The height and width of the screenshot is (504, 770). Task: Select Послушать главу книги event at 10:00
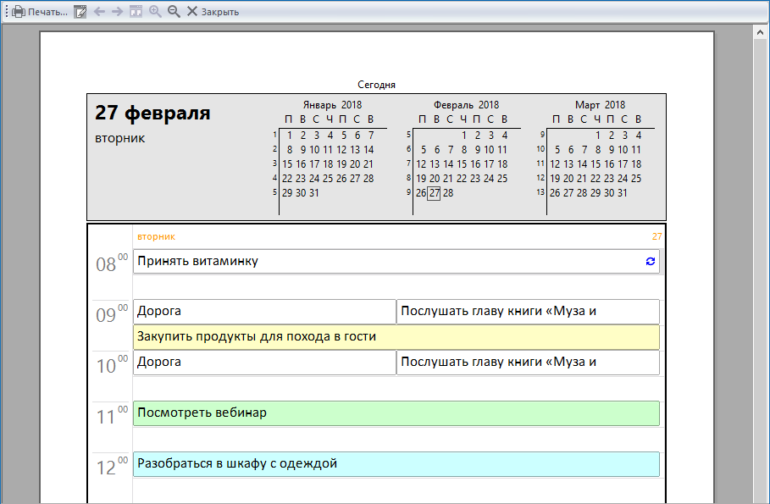point(528,363)
